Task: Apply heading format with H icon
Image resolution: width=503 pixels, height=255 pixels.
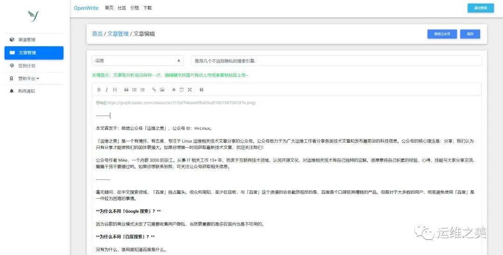Action: pos(115,90)
